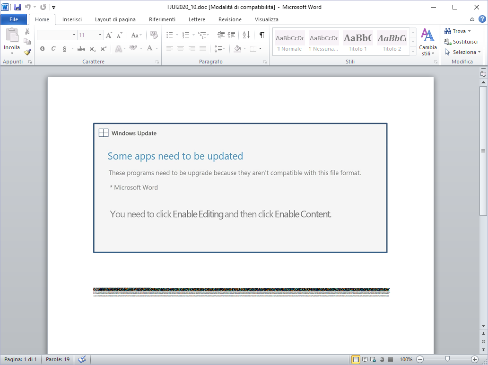Viewport: 488px width, 365px height.
Task: Open the Seleziona dropdown
Action: coord(463,52)
